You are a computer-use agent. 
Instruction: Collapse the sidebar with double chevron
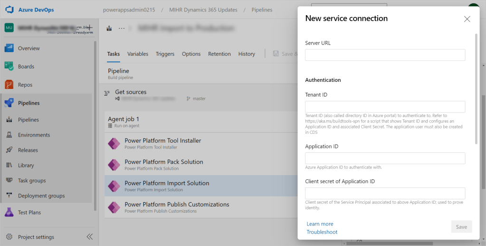(x=89, y=237)
